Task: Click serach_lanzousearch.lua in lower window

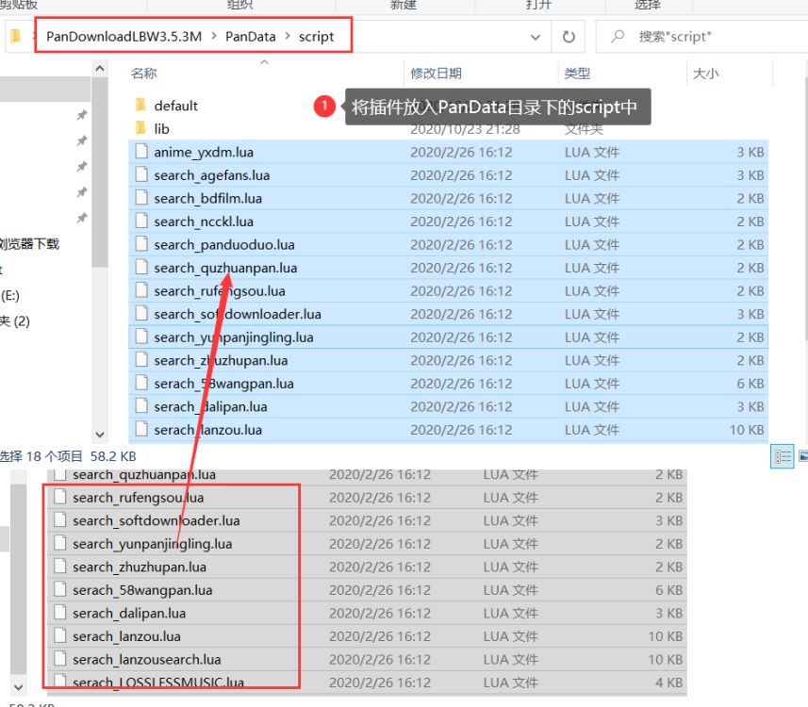Action: [x=147, y=660]
